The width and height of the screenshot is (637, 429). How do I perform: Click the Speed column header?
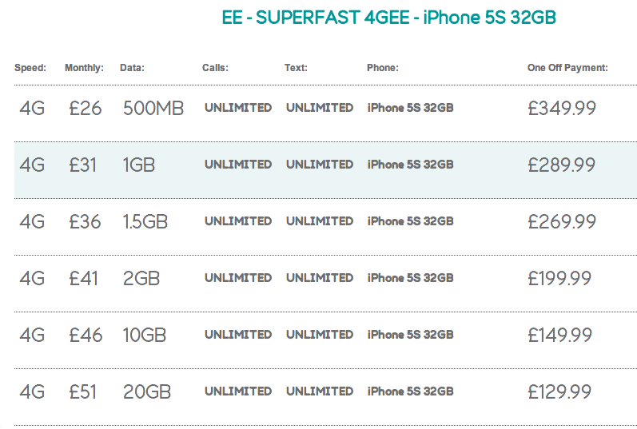(30, 68)
